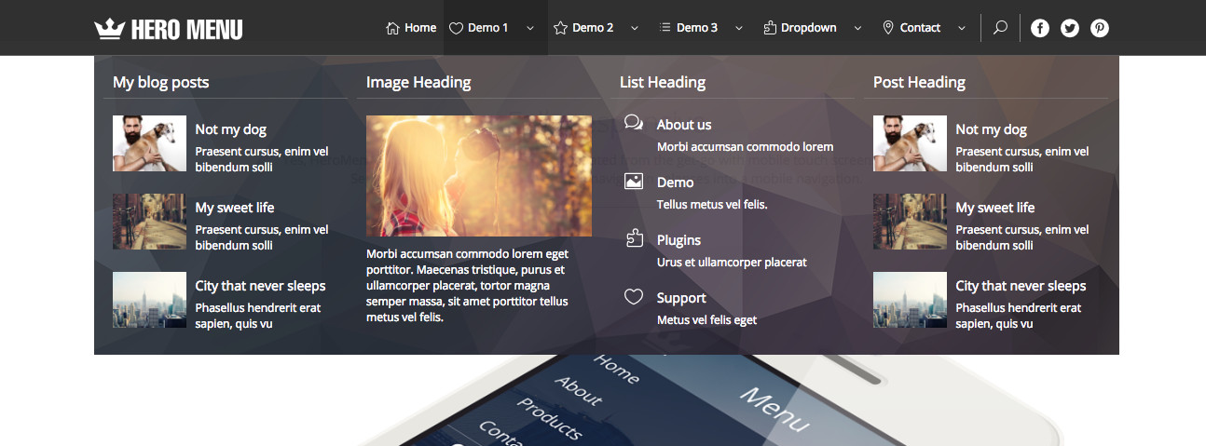Image resolution: width=1206 pixels, height=446 pixels.
Task: Click street thumbnail under My blog posts
Action: 149,222
